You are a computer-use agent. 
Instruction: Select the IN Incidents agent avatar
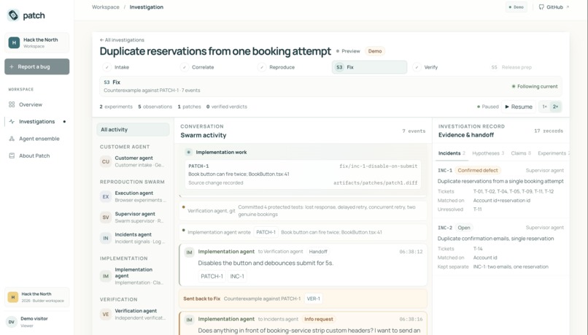click(x=106, y=238)
